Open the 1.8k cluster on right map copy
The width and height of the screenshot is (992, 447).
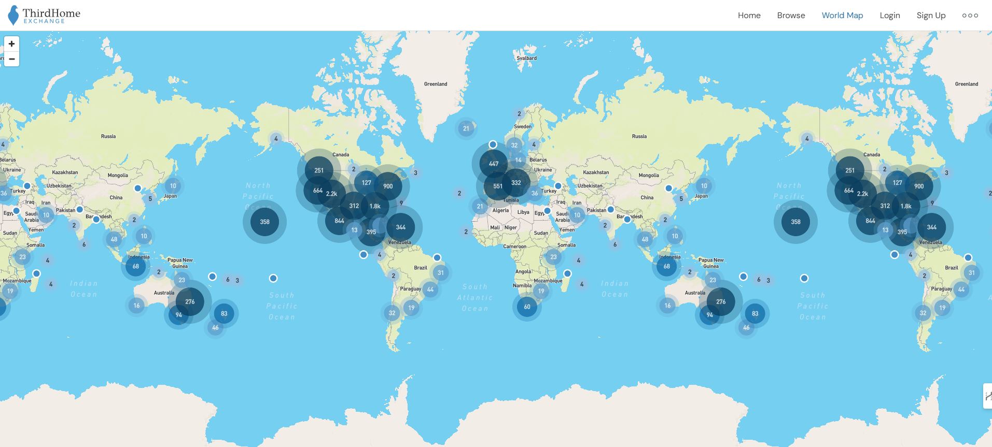pyautogui.click(x=906, y=206)
